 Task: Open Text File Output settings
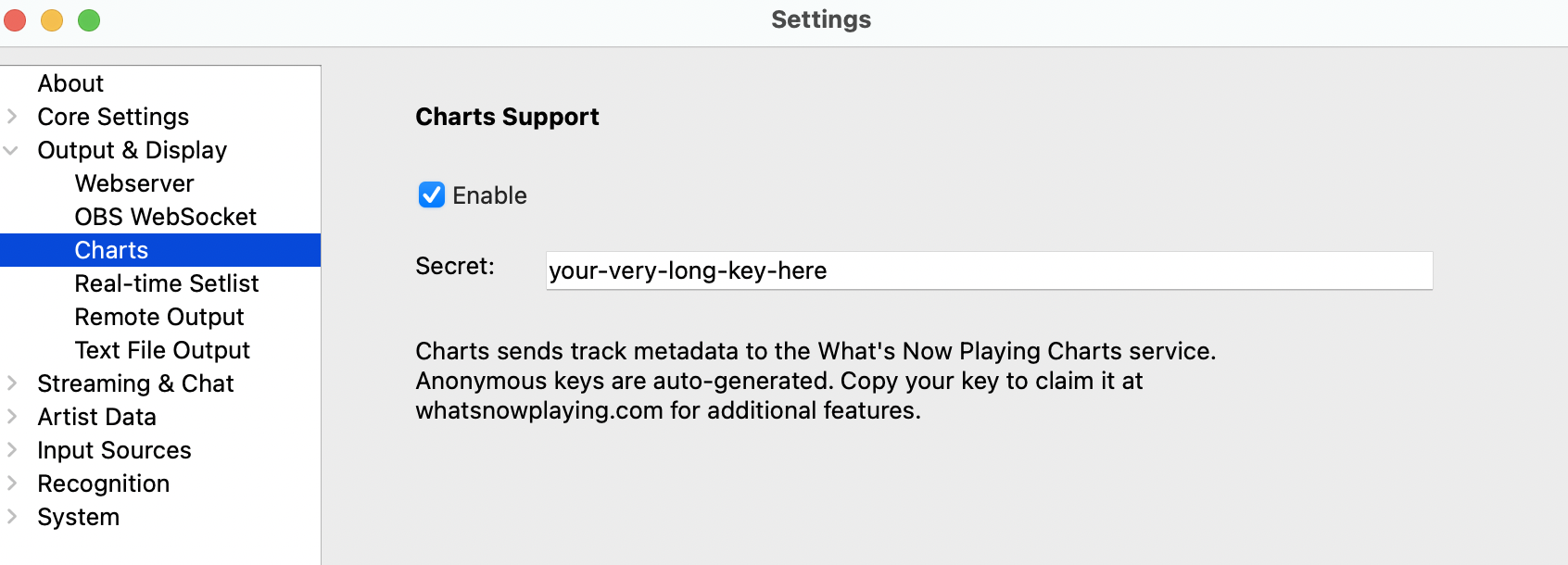pyautogui.click(x=162, y=349)
